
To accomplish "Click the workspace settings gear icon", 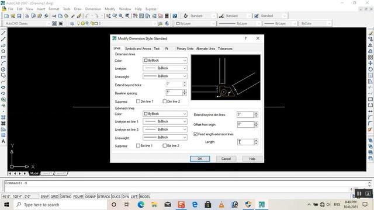I will 54,23.
